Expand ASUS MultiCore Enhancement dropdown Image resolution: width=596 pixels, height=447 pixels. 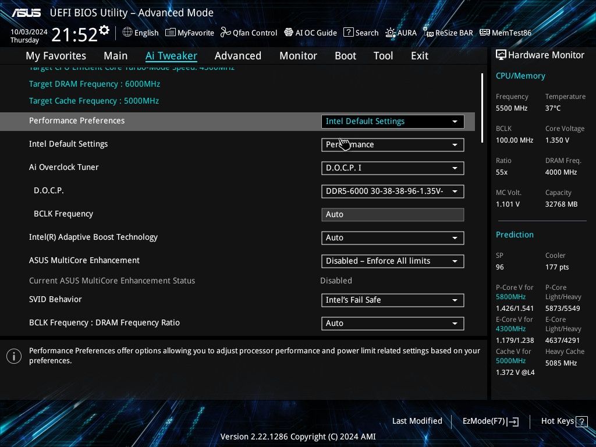[x=393, y=261]
